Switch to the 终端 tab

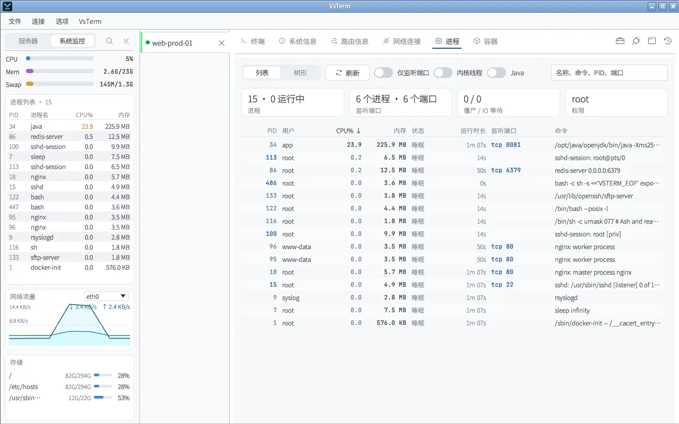[253, 41]
